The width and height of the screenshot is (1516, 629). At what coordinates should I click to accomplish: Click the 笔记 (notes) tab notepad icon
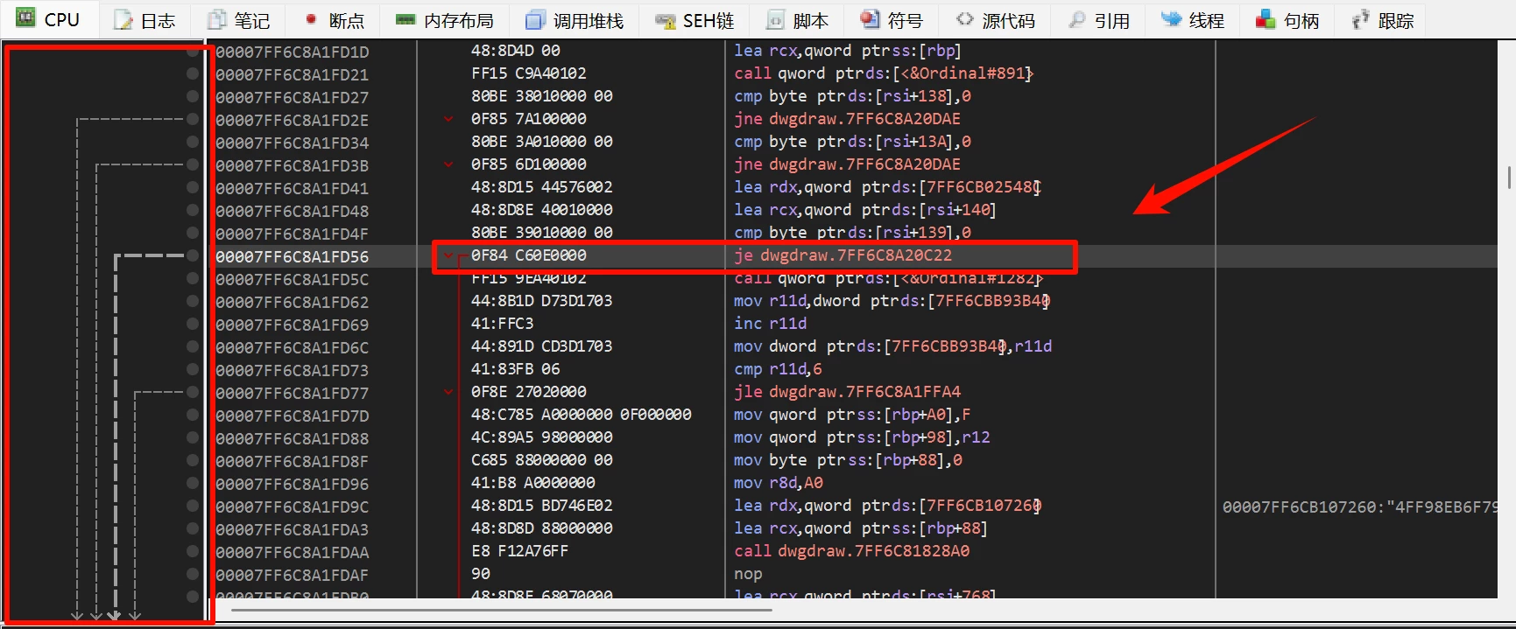[x=216, y=20]
